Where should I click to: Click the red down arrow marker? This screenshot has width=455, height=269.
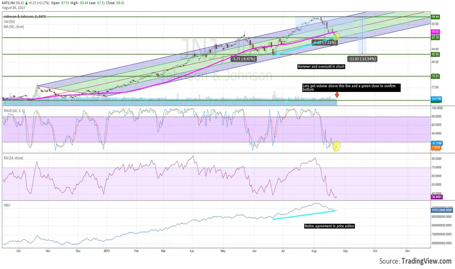click(x=337, y=95)
